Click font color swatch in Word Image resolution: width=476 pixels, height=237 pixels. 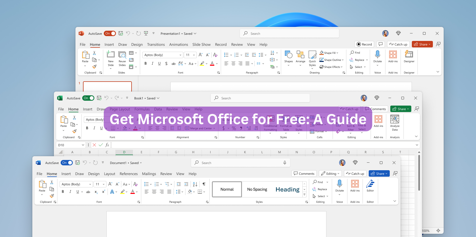[x=132, y=192]
